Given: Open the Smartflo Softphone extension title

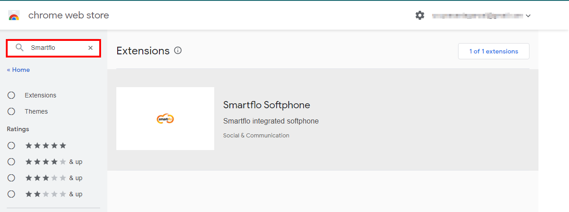Looking at the screenshot, I should [267, 105].
